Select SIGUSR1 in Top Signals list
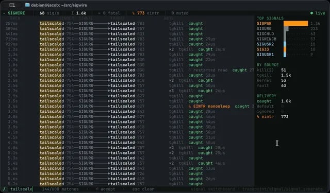 [x=265, y=55]
